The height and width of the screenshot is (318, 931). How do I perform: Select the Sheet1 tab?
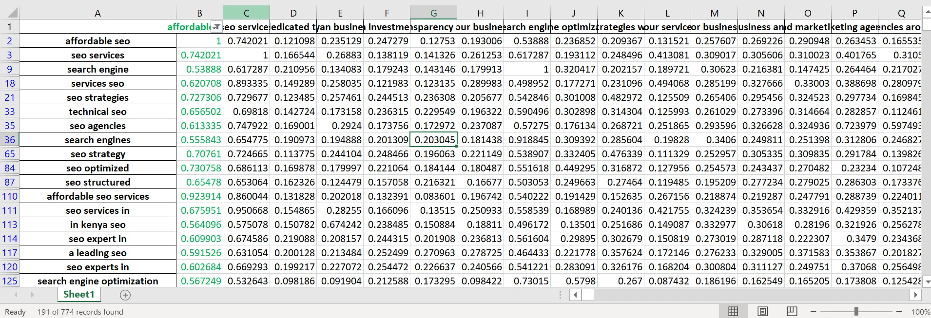79,294
